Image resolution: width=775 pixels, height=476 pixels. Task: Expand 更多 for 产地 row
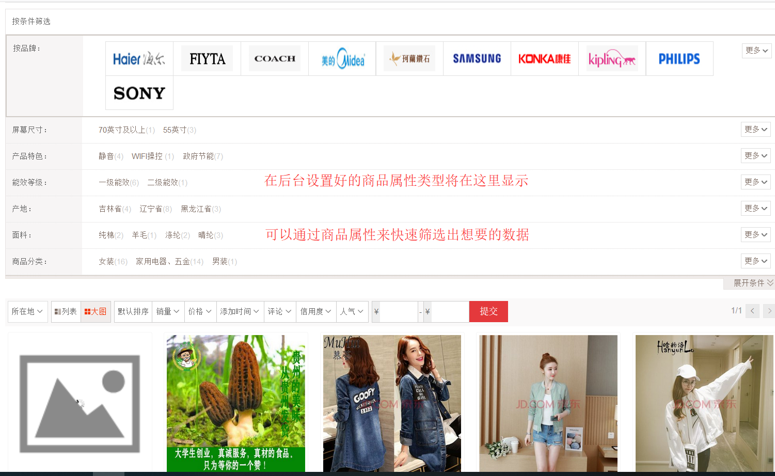coord(756,209)
